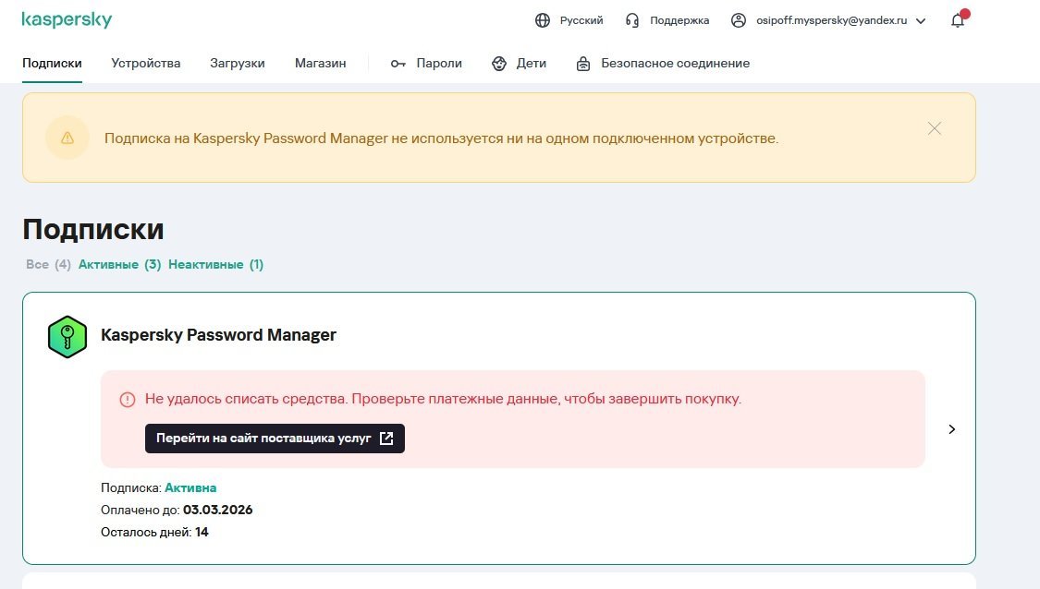Switch to the Устройства tab
This screenshot has width=1040, height=589.
146,64
